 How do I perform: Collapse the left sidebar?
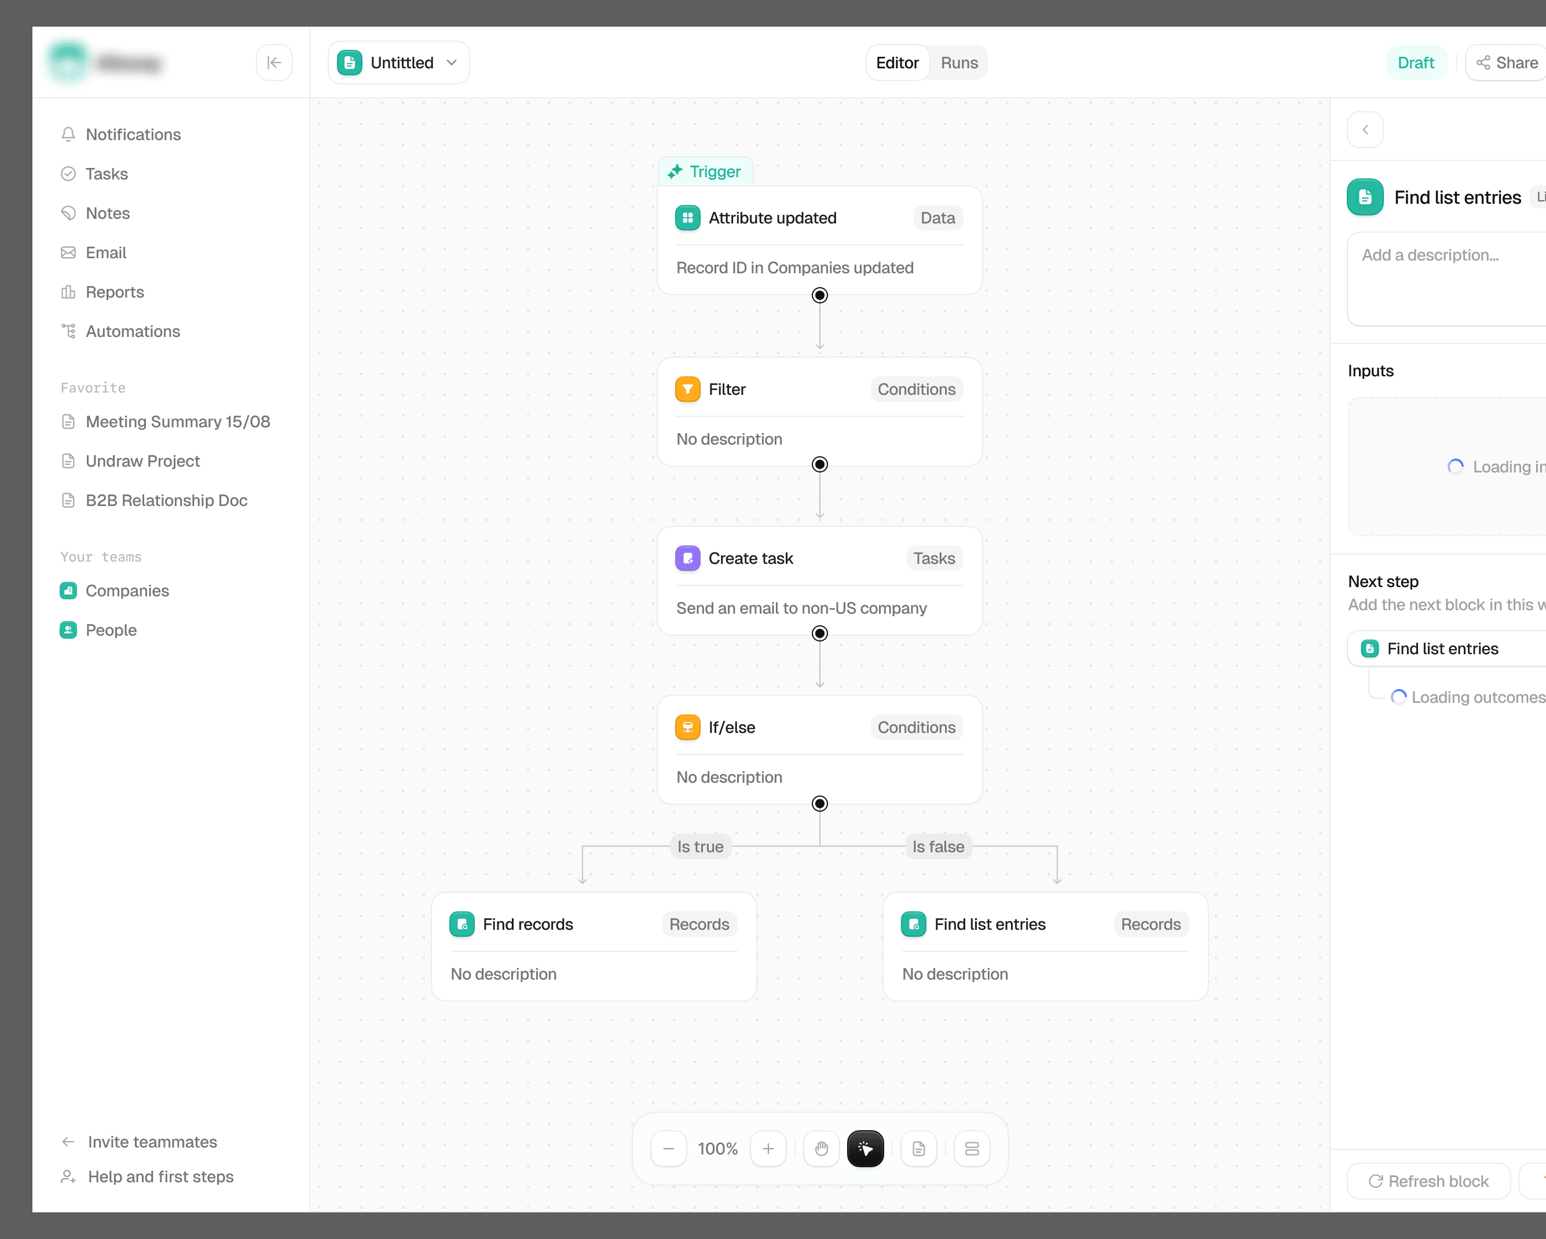[274, 63]
